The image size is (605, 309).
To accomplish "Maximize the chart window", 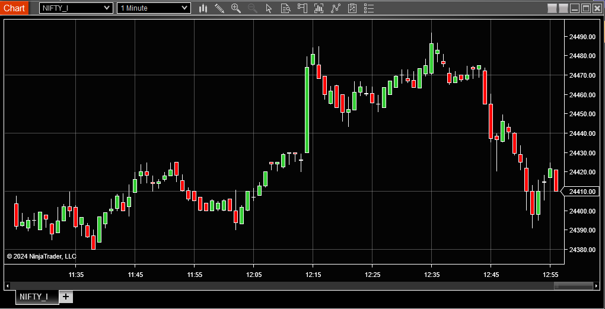I will pyautogui.click(x=585, y=8).
